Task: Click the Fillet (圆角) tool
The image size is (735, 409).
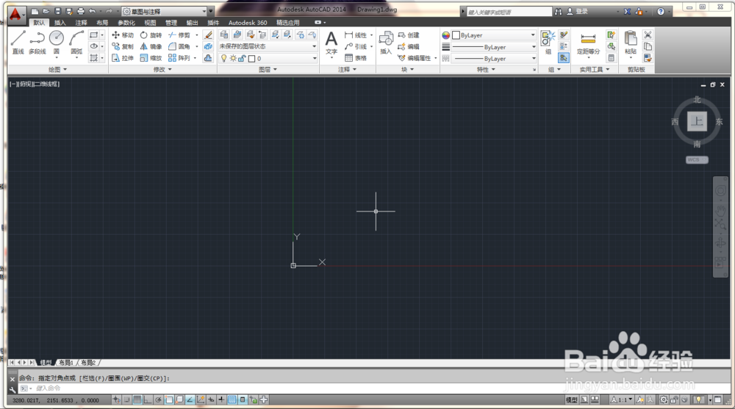Action: click(x=179, y=46)
